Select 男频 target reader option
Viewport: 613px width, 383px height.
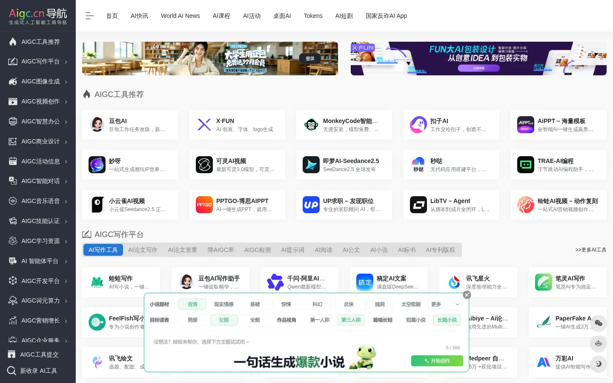click(192, 320)
